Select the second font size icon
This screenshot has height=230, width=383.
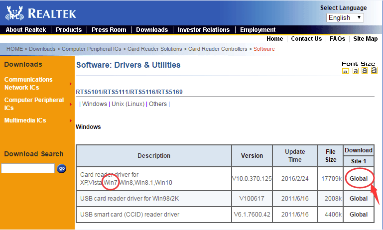[x=356, y=71]
